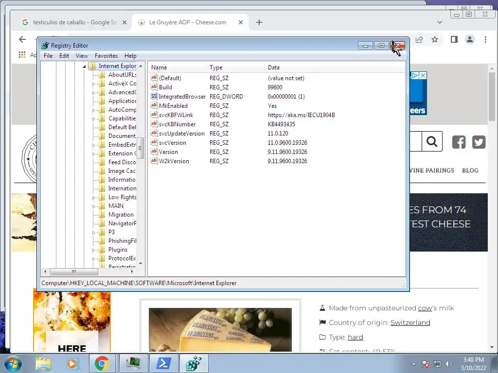Image resolution: width=498 pixels, height=373 pixels.
Task: Open the Chrome profile avatar
Action: [x=470, y=39]
